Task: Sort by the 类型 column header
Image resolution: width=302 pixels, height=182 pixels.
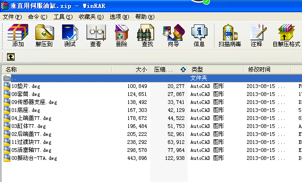Action: click(x=216, y=69)
